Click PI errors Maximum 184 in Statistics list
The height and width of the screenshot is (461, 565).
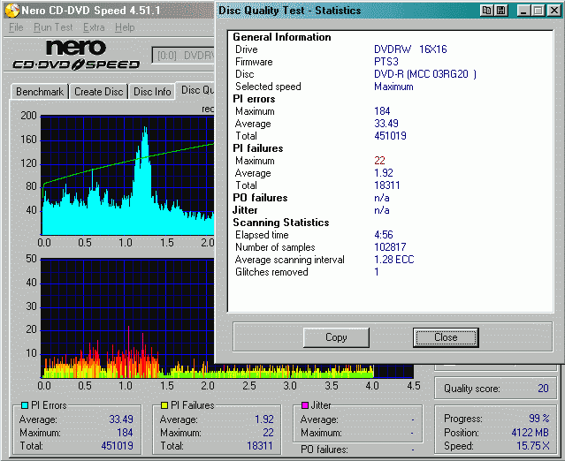click(x=382, y=111)
